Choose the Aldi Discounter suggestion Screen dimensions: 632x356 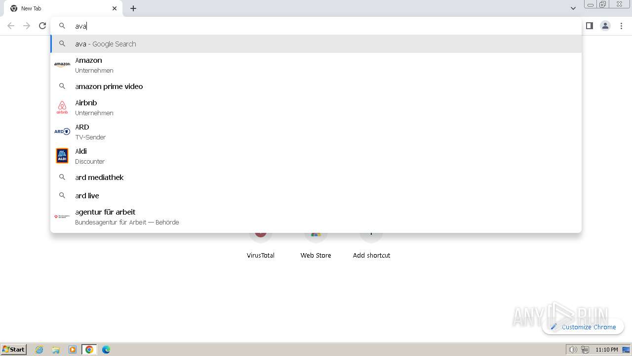pos(316,156)
